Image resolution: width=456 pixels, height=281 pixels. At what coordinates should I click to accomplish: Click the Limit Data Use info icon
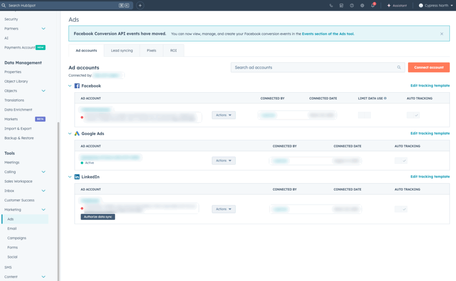click(x=385, y=98)
